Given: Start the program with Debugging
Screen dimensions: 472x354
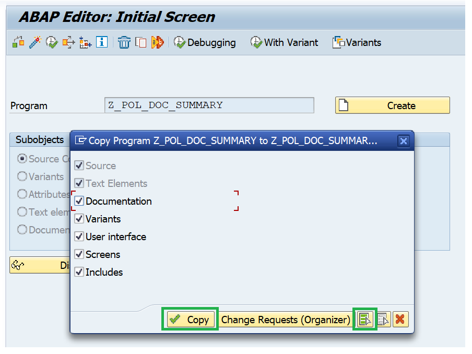Looking at the screenshot, I should click(x=205, y=42).
